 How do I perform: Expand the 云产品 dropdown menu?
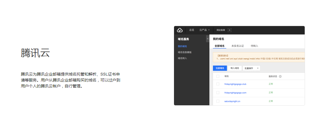tap(204, 30)
